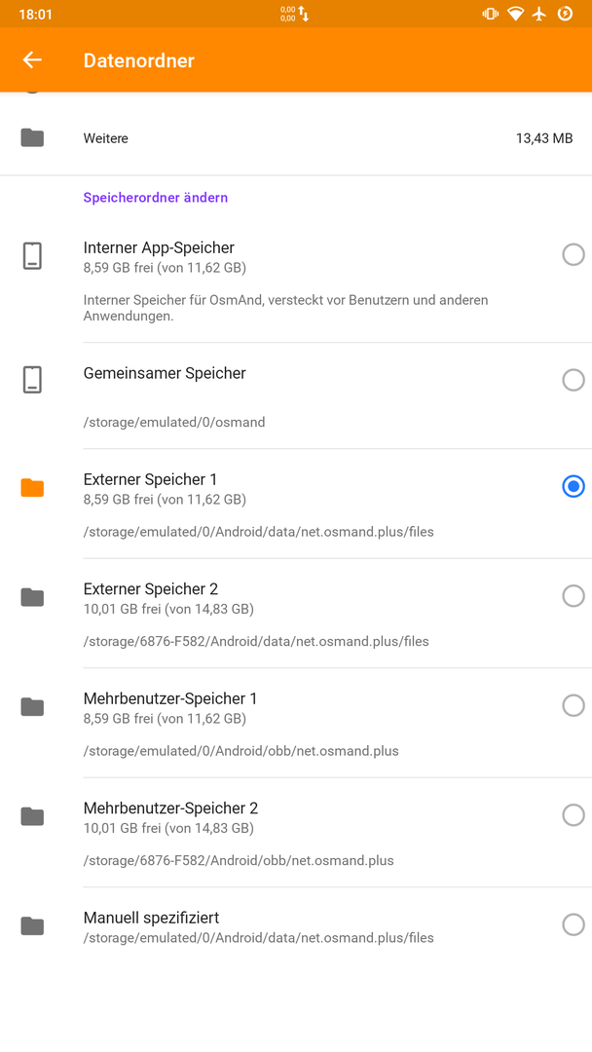Image resolution: width=592 pixels, height=1052 pixels.
Task: Click the folder icon beside Weitere
Action: tap(32, 138)
